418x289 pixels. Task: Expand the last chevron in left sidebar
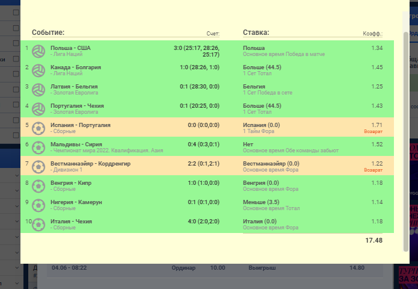point(17,284)
